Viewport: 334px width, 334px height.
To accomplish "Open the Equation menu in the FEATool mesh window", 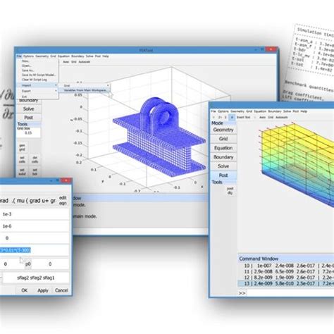I will (63, 56).
